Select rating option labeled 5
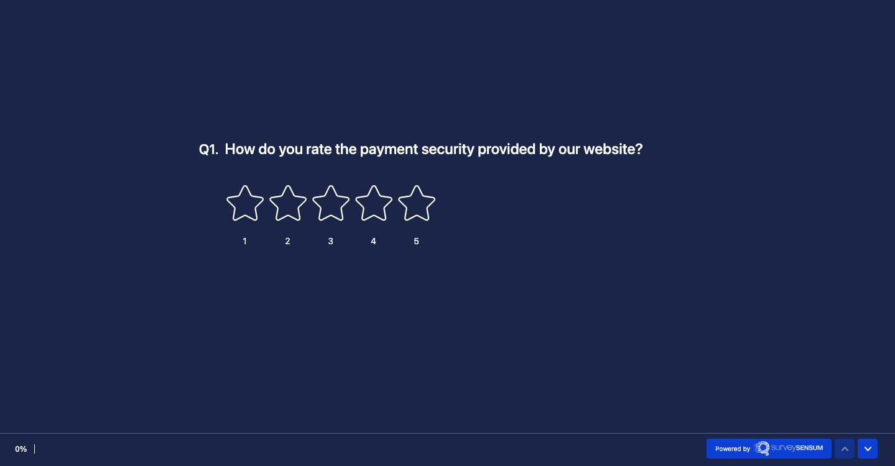Viewport: 895px width, 466px height. (416, 241)
